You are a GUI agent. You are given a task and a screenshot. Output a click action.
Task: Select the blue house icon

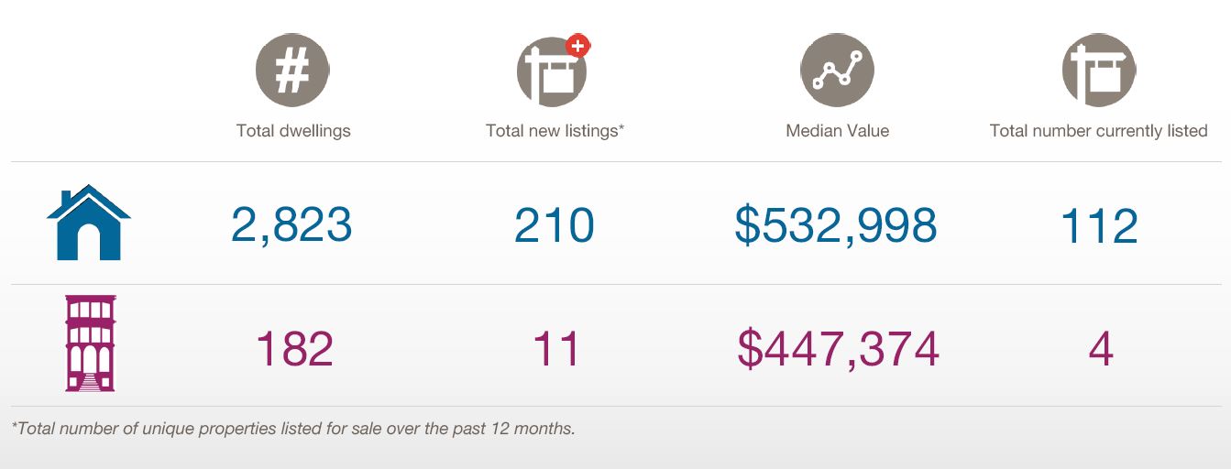[89, 223]
